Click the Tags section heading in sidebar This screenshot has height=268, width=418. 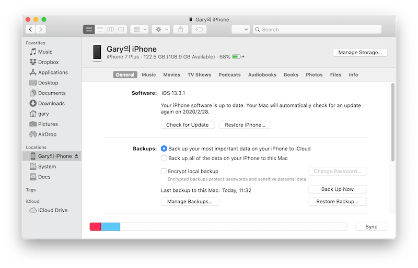(31, 190)
